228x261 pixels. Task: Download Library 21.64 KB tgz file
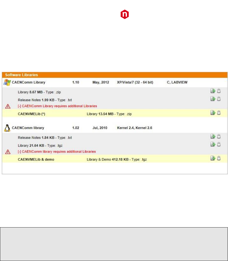213,144
